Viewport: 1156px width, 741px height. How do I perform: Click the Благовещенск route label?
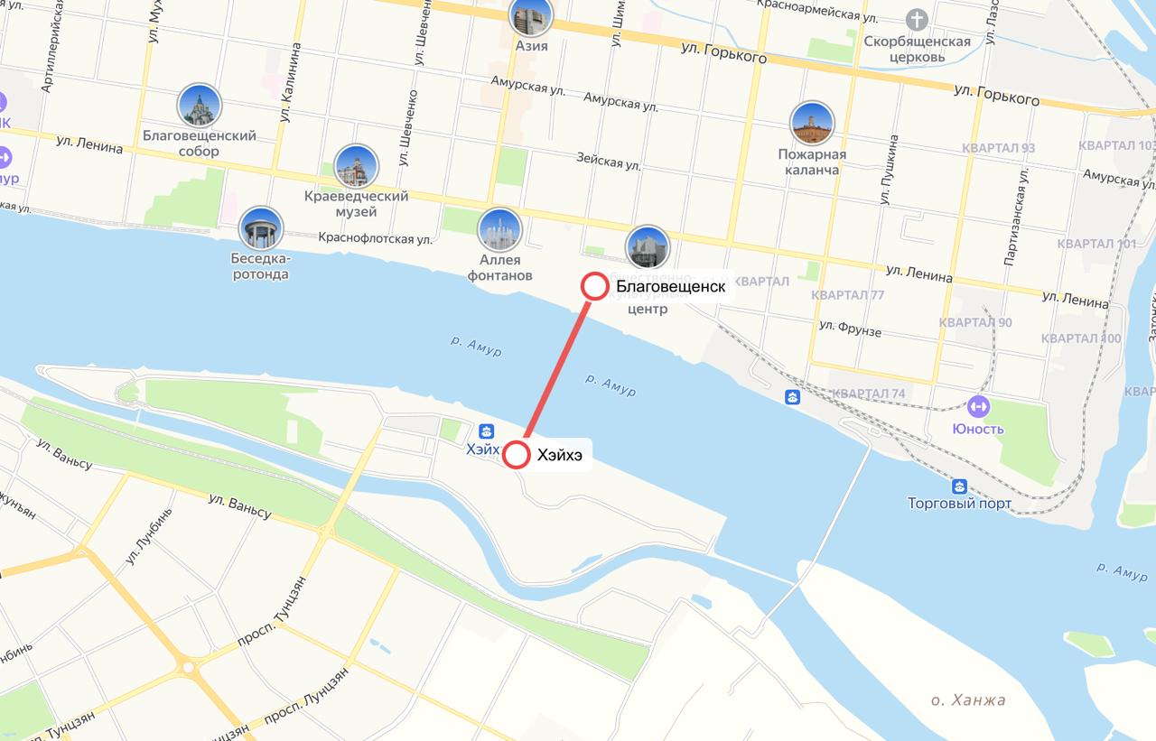(671, 287)
